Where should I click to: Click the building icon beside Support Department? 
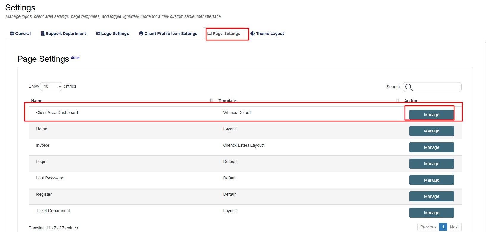point(43,34)
